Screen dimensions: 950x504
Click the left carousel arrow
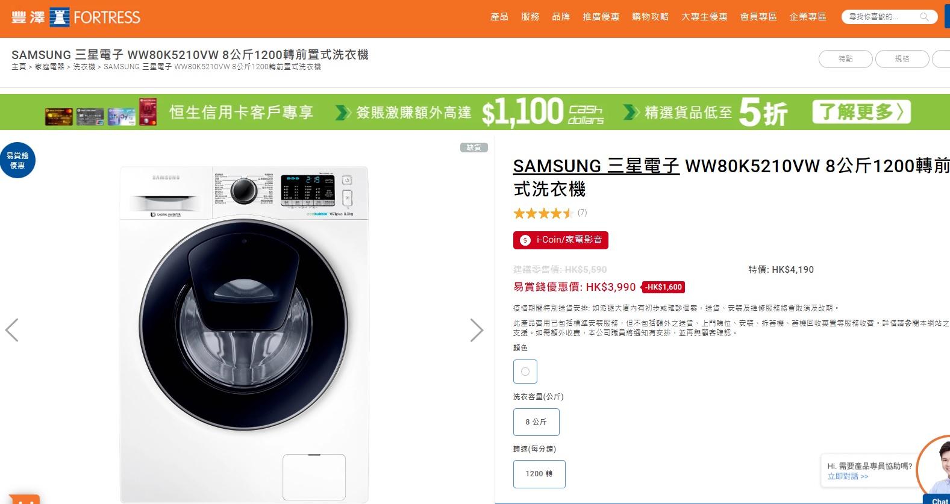11,330
